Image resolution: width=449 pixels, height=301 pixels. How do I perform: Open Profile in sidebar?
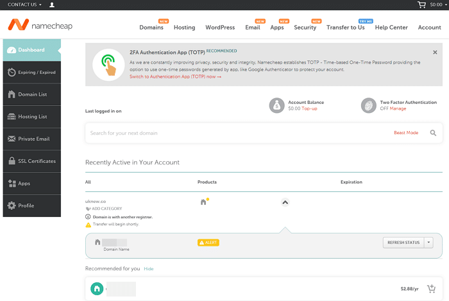click(x=32, y=205)
